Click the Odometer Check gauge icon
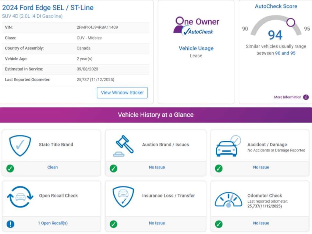The image size is (312, 234). pos(228,199)
